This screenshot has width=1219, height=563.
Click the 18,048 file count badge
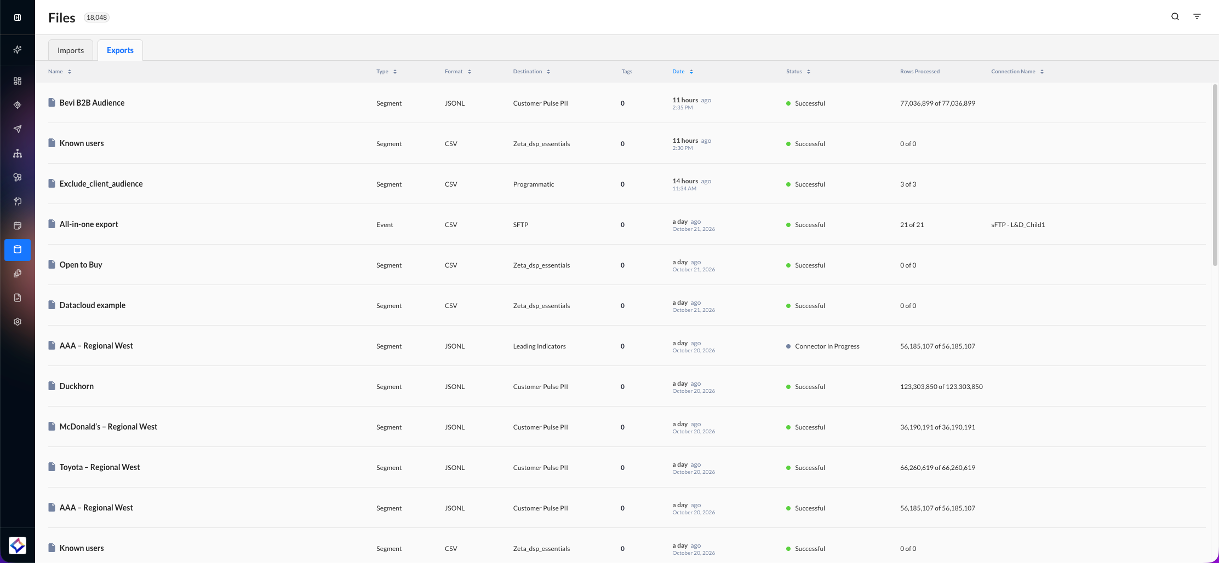tap(96, 18)
